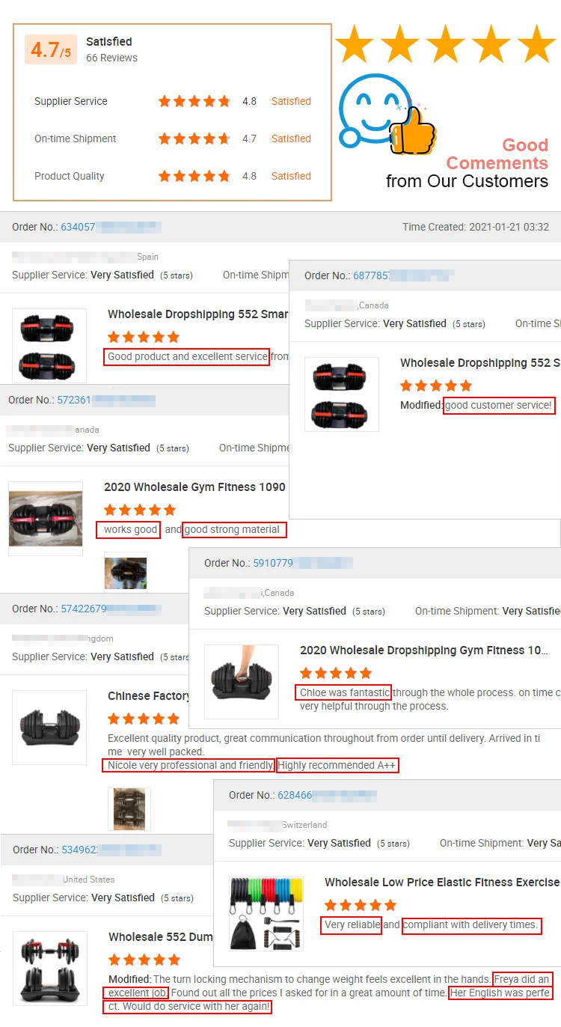Viewport: 561px width, 1027px height.
Task: Open the 2020 Wholesale Dropshipping Gym Fitness title
Action: pyautogui.click(x=424, y=650)
